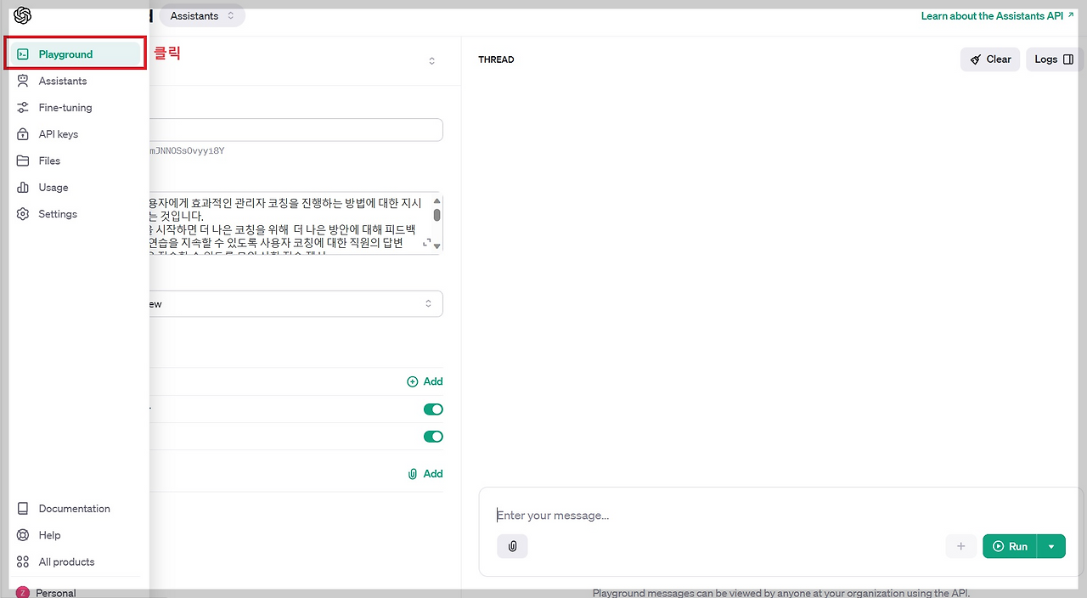Open the Assistants mode selector at the top
The image size is (1087, 598).
click(x=201, y=15)
